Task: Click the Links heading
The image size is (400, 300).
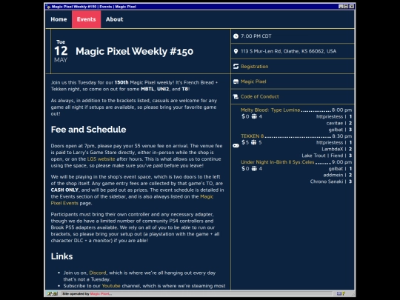Action: (61, 256)
